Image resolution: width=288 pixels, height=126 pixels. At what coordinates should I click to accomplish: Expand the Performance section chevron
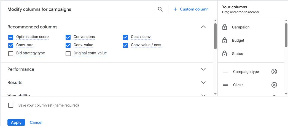[x=203, y=69]
